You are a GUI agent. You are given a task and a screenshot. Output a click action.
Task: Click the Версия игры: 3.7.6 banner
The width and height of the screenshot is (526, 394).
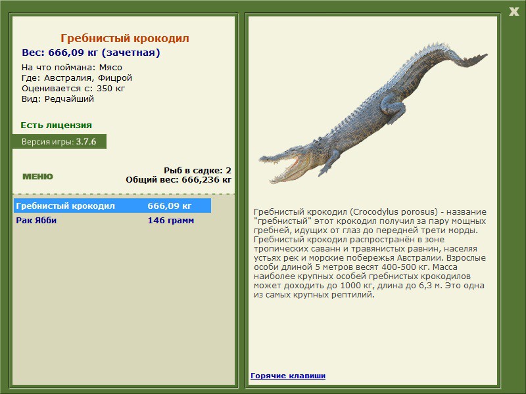59,142
